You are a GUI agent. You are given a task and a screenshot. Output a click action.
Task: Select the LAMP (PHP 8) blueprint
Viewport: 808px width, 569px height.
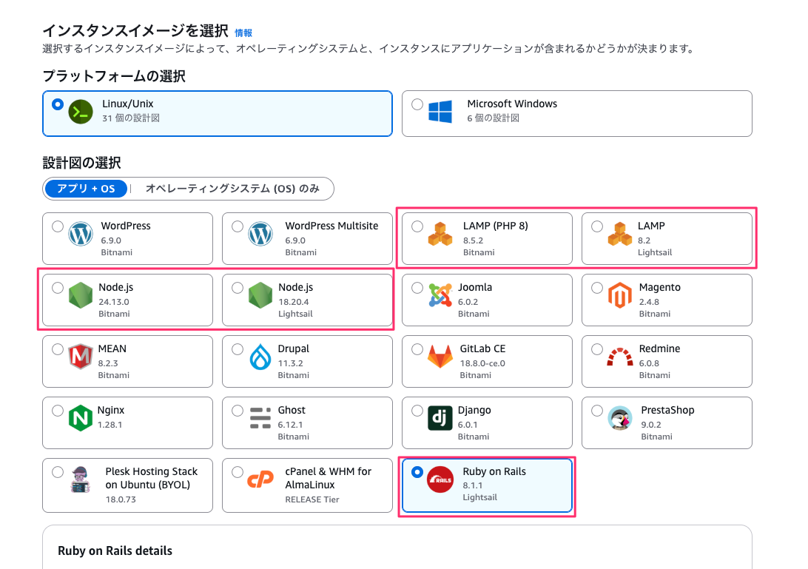point(417,226)
